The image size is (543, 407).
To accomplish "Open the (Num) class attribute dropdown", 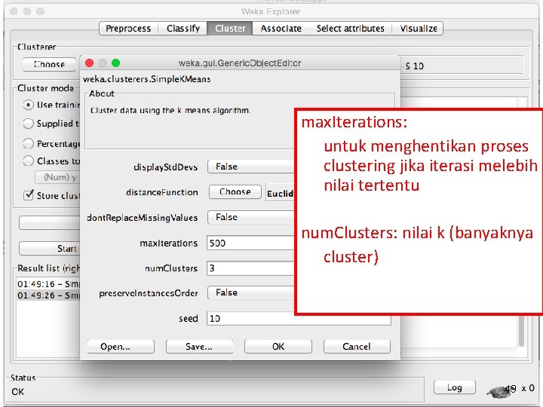I will (57, 177).
